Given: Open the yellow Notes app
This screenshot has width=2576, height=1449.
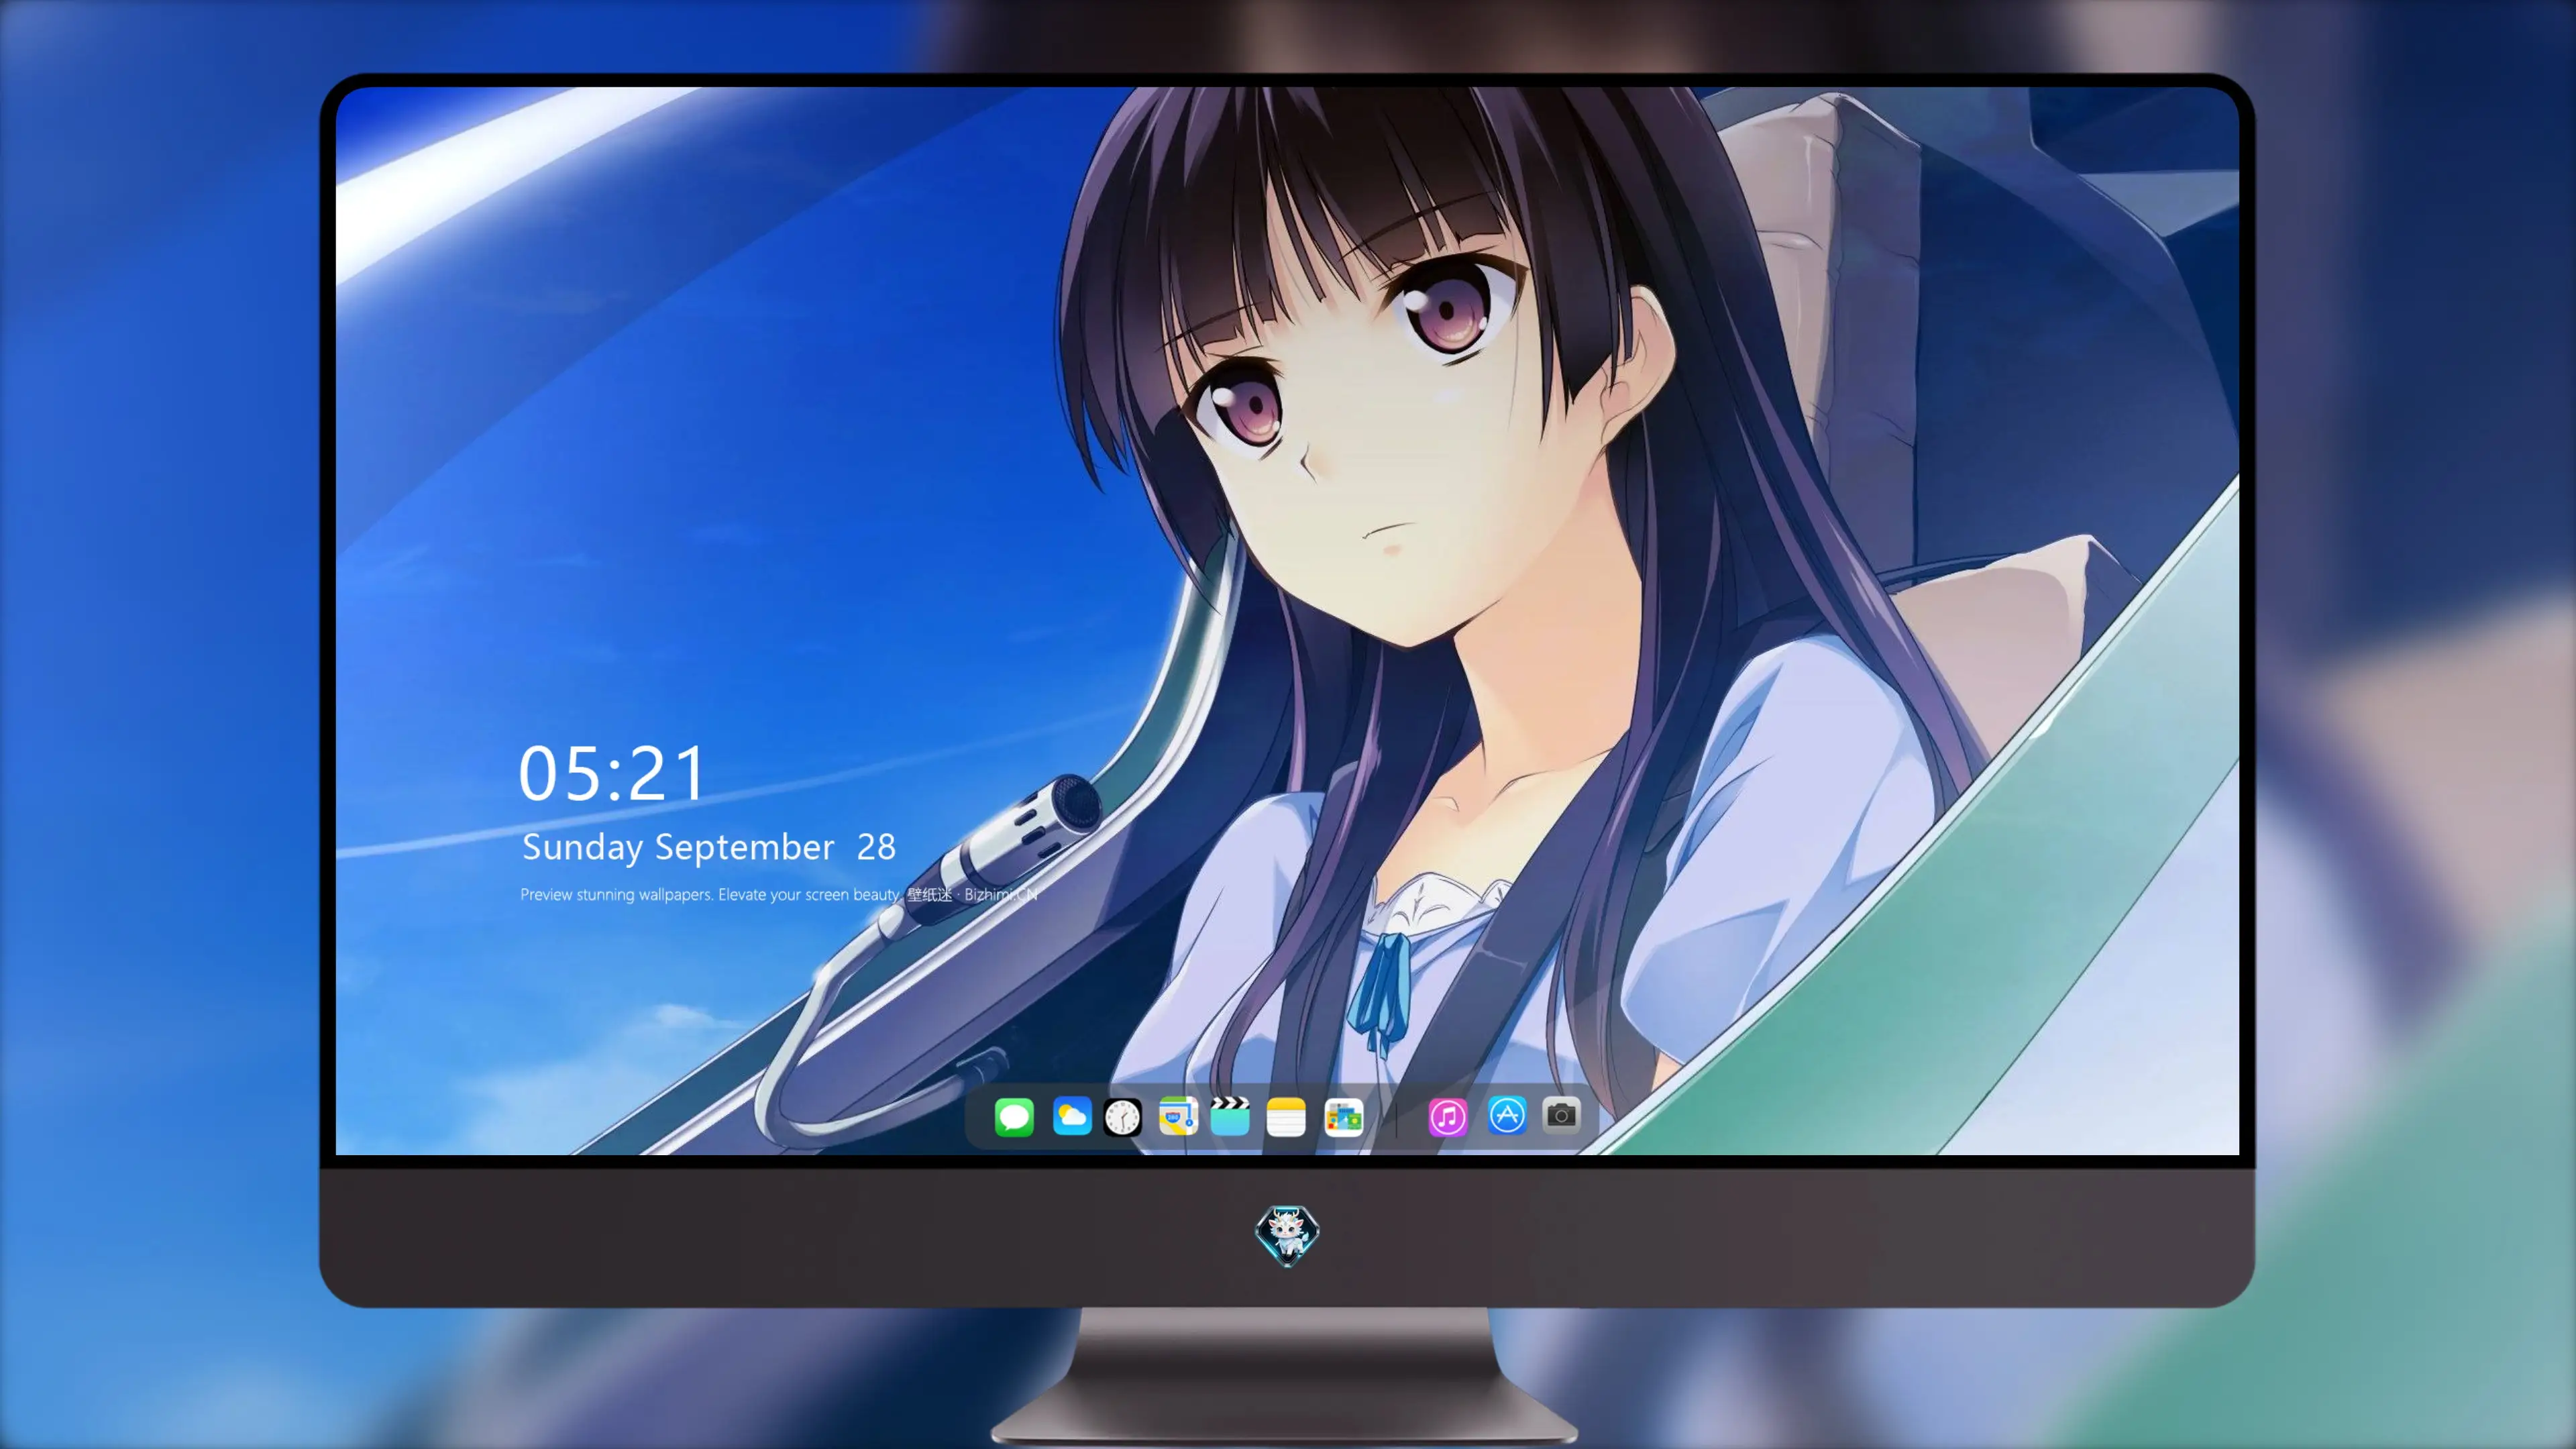Looking at the screenshot, I should (1286, 1117).
